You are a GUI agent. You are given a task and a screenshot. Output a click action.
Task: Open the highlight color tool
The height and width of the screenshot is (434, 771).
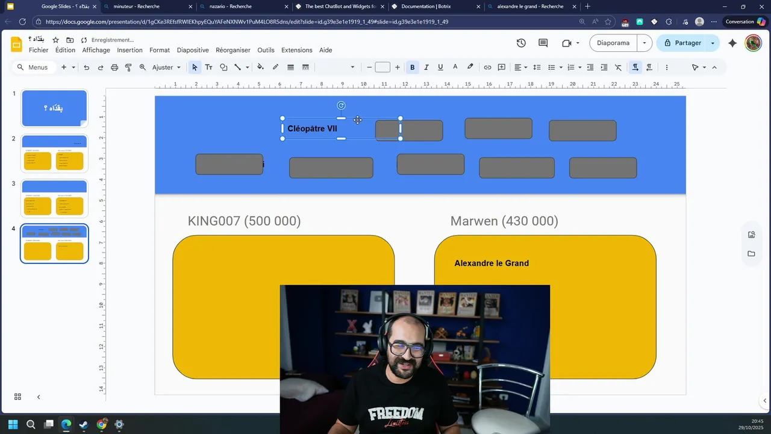click(x=470, y=68)
